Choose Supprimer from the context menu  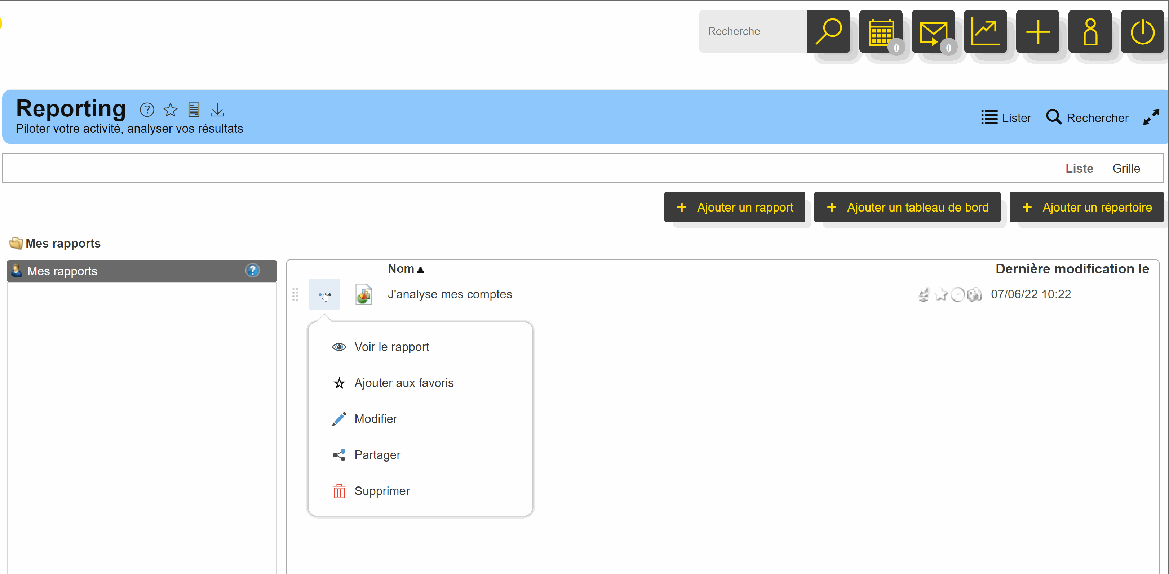[x=382, y=491]
